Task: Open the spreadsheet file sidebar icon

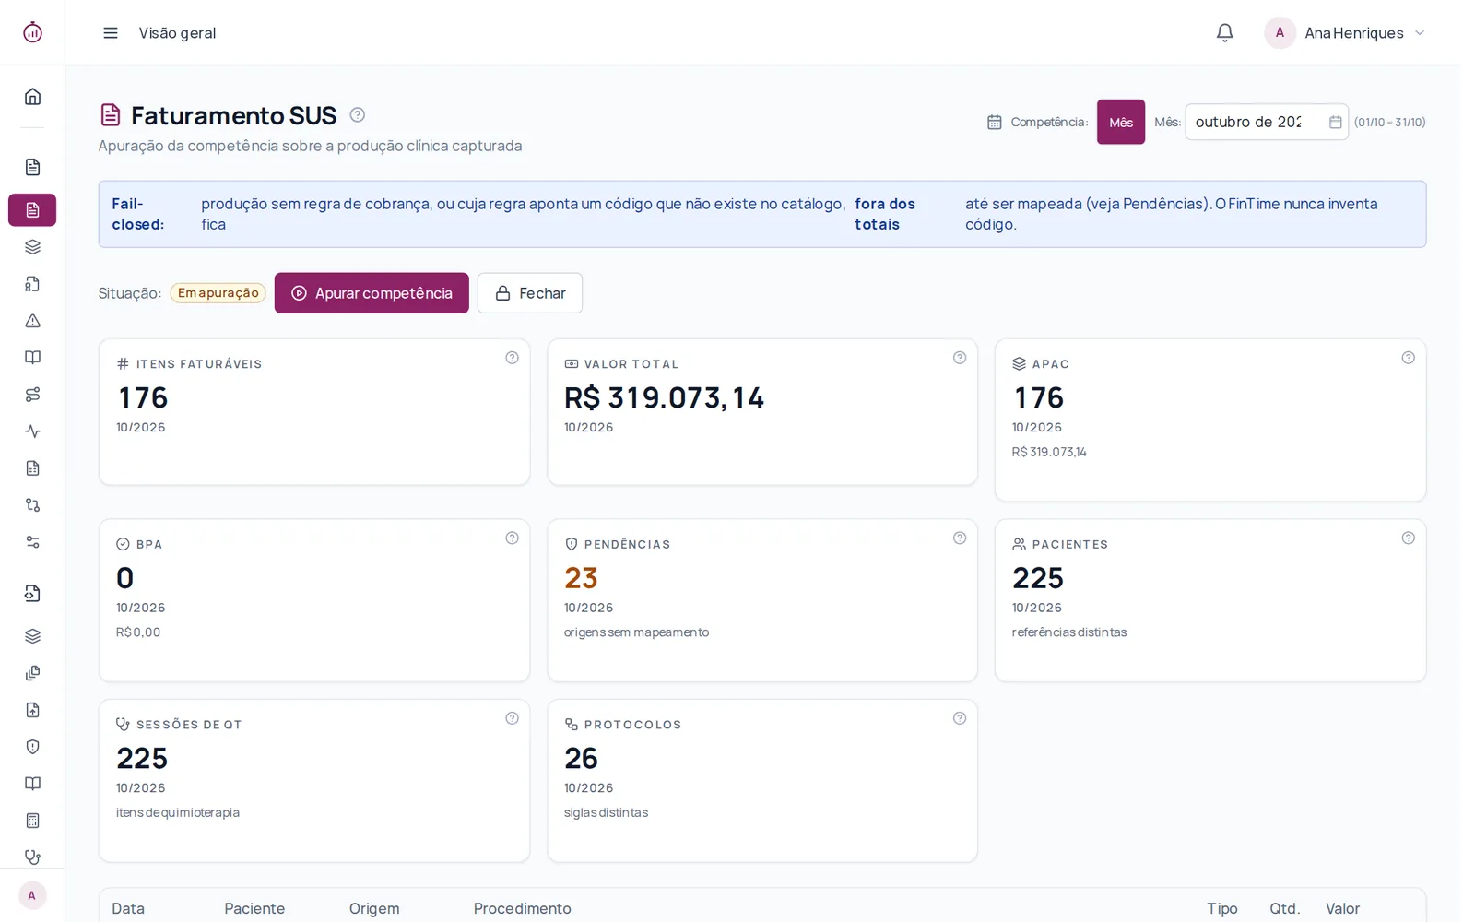Action: coord(32,468)
